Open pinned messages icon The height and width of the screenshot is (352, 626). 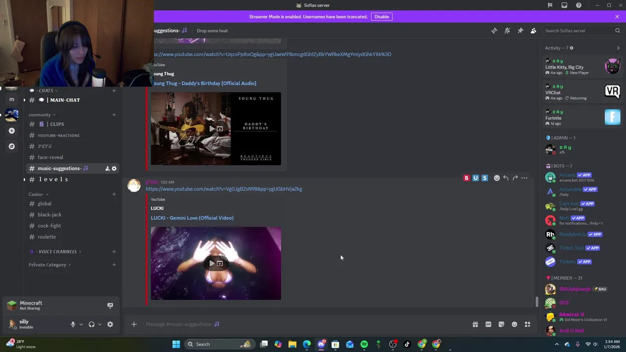(x=520, y=30)
